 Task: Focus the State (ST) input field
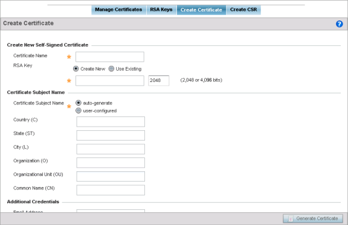(111, 136)
